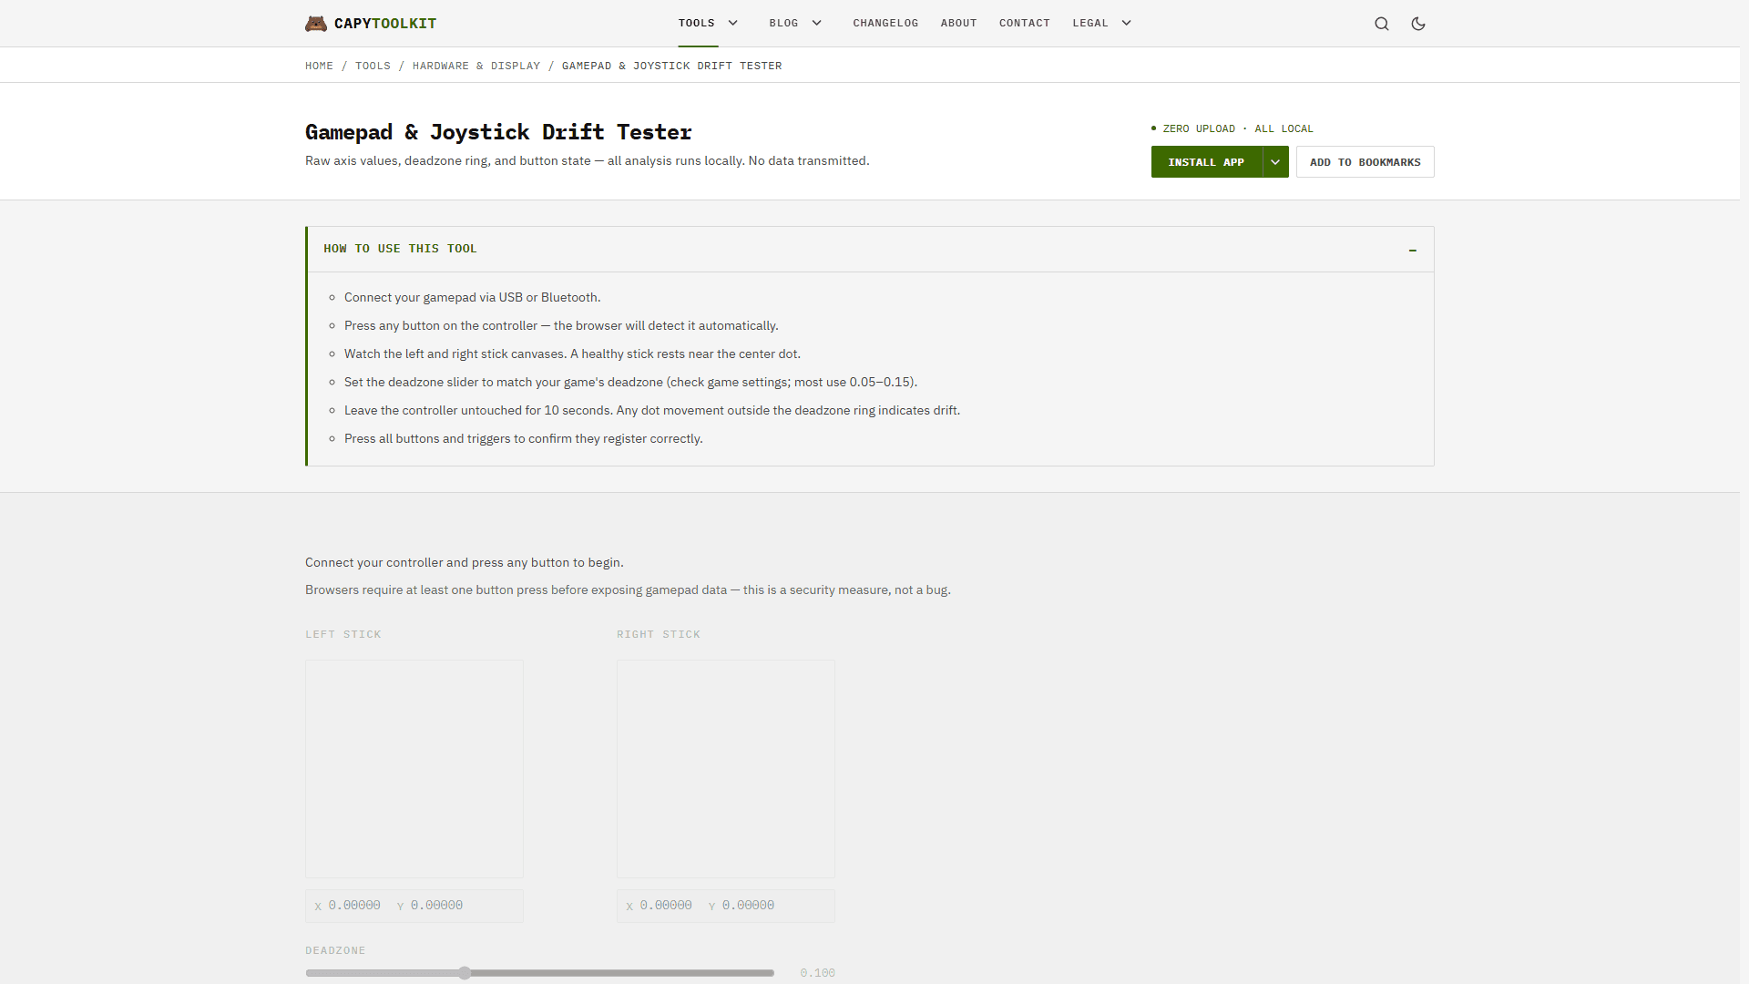The width and height of the screenshot is (1749, 984).
Task: Click the deadzone value 0.100
Action: [817, 973]
